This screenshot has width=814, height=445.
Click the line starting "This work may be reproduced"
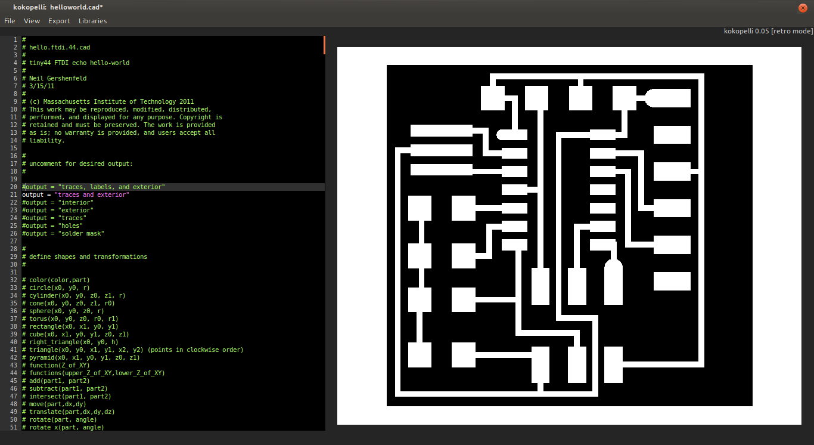click(117, 109)
